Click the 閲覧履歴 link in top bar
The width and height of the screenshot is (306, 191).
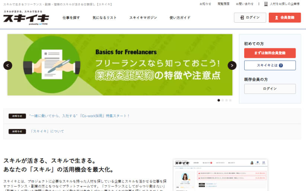pos(223,4)
